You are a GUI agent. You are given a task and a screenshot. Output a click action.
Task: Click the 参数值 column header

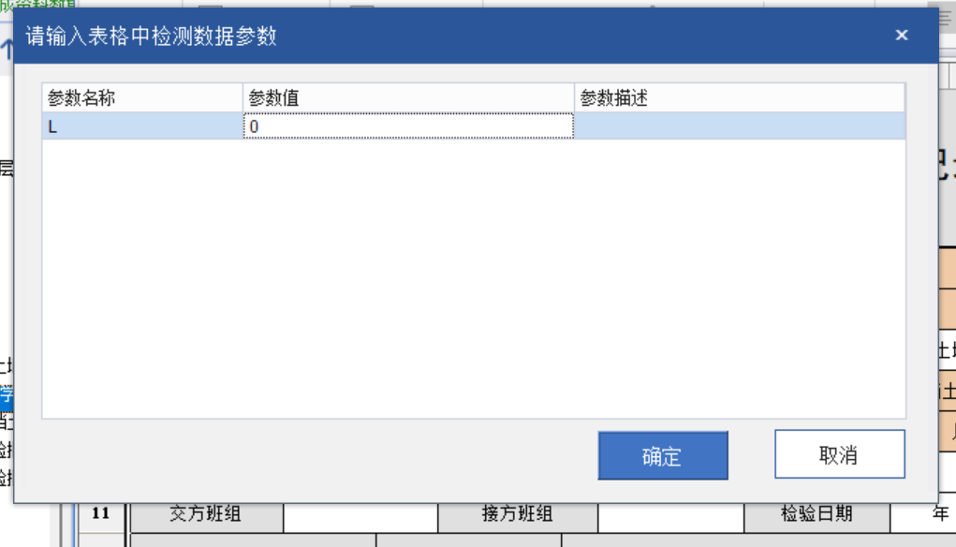tap(408, 97)
